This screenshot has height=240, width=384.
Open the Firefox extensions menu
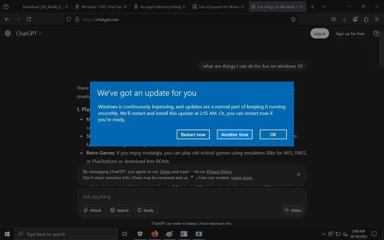click(x=366, y=19)
